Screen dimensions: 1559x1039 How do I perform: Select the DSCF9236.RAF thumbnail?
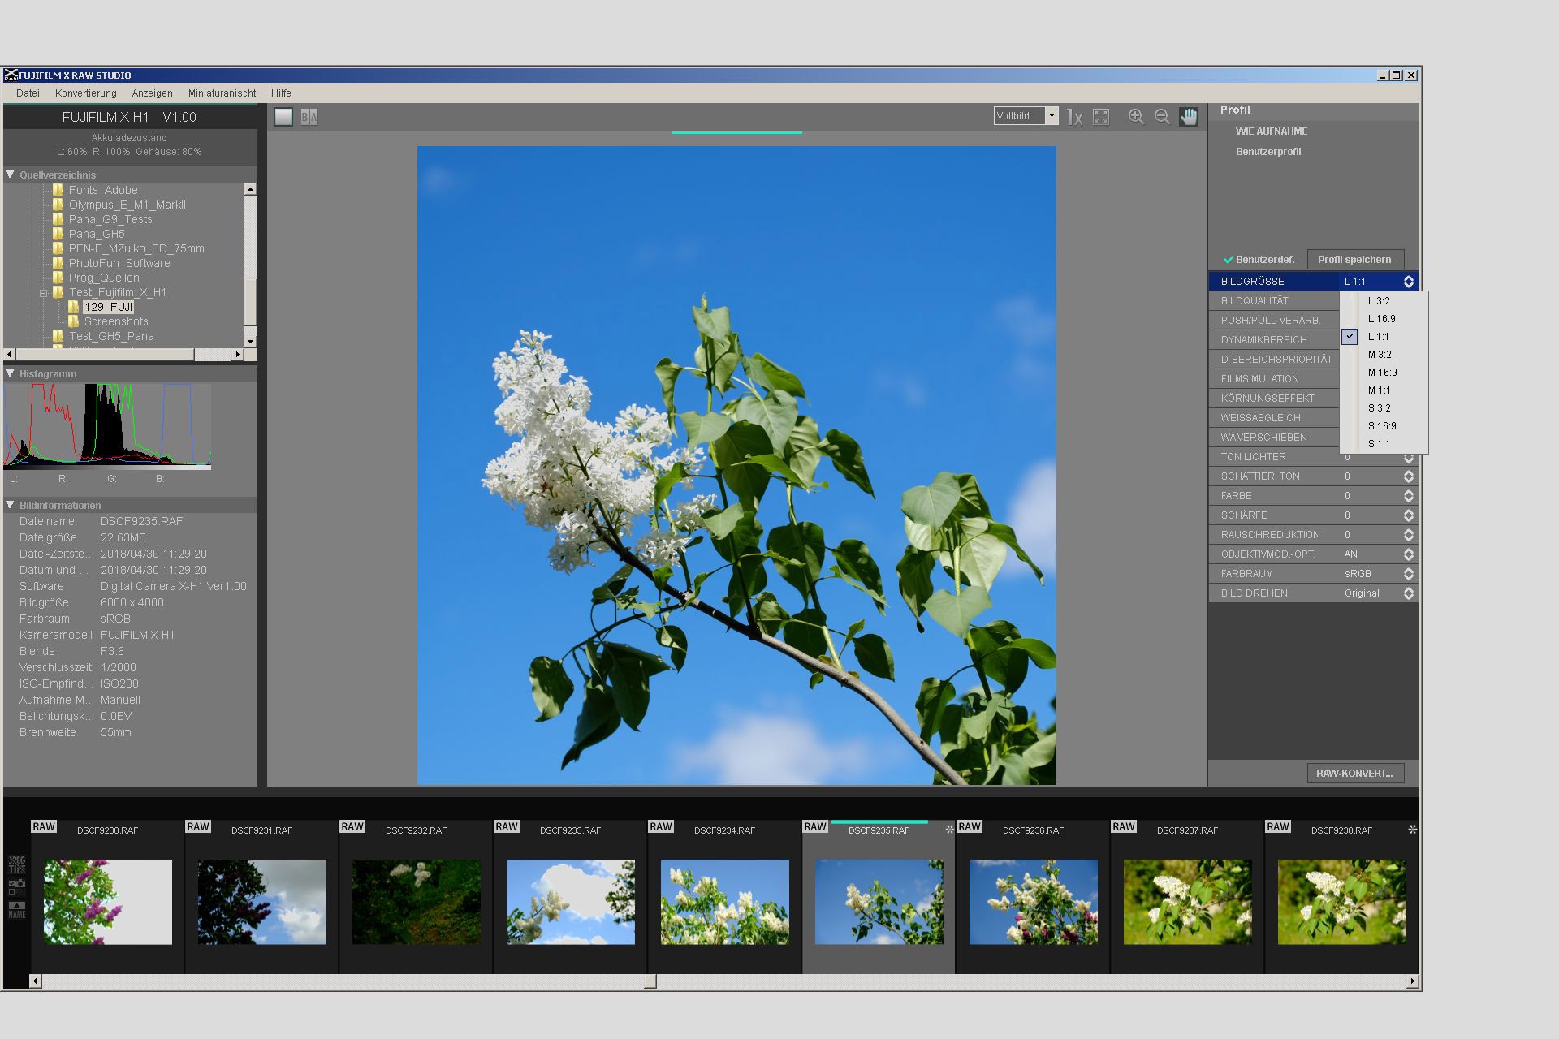tap(1034, 902)
